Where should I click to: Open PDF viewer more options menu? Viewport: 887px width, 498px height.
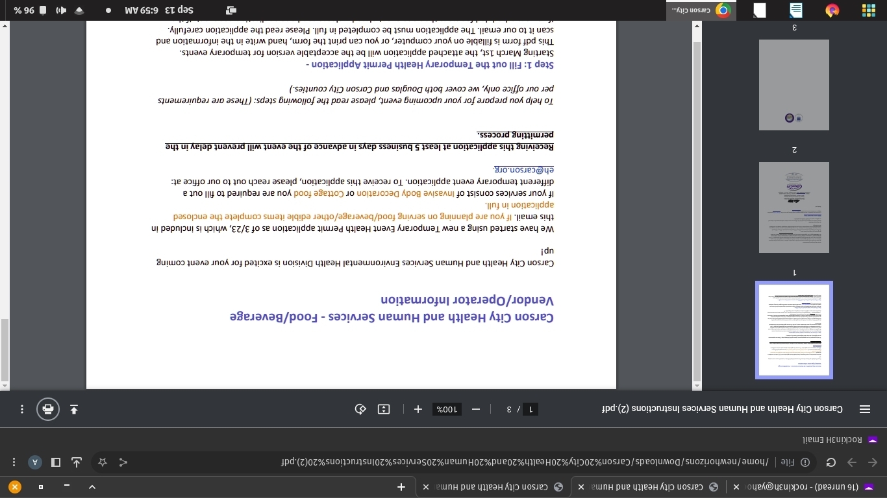tap(22, 409)
